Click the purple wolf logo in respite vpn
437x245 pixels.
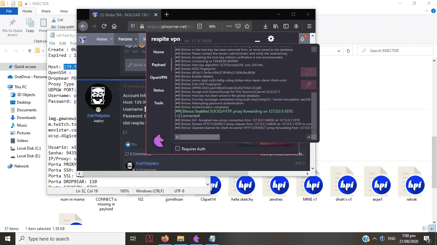coord(159,141)
